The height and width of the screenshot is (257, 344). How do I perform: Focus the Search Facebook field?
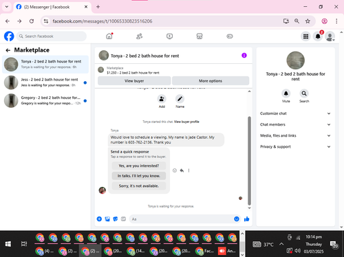52,36
